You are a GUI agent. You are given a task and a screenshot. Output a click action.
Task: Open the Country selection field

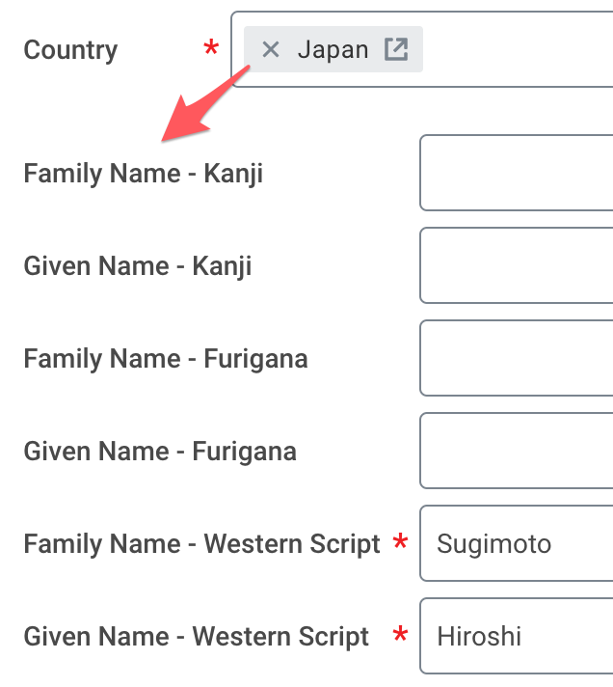pyautogui.click(x=520, y=50)
